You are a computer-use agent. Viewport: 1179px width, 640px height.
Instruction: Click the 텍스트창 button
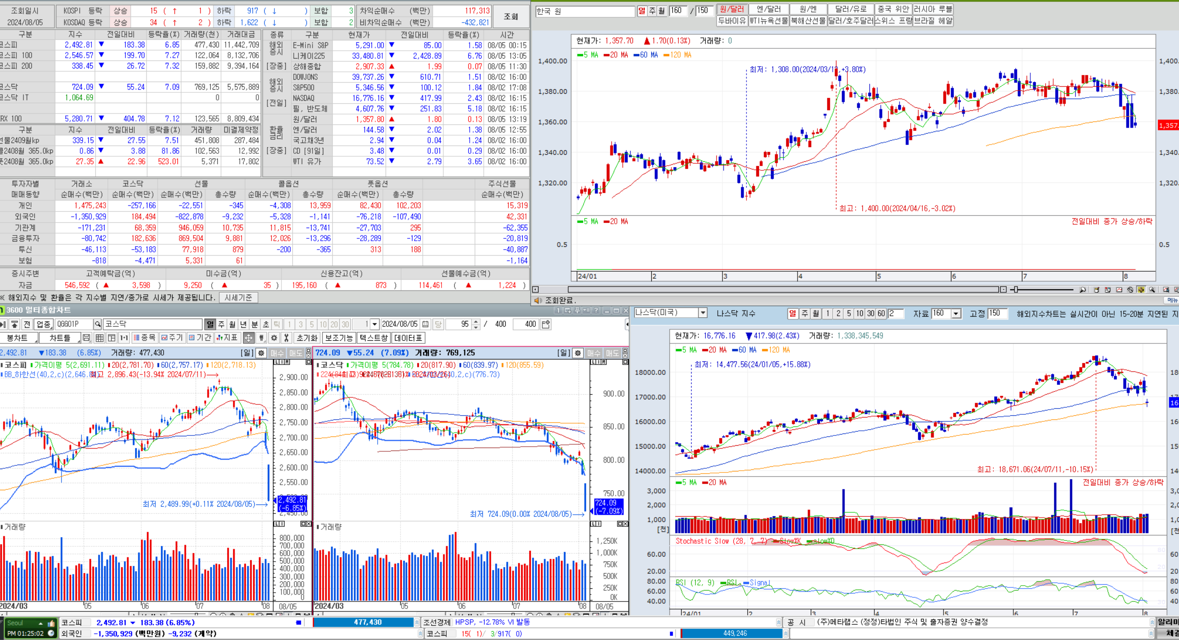374,338
